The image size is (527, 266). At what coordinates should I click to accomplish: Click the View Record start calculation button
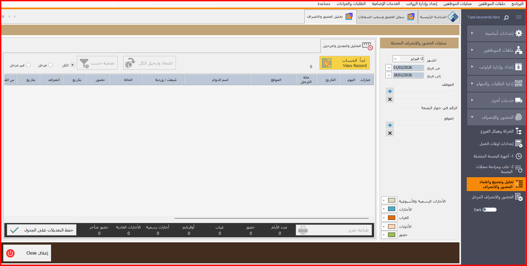pyautogui.click(x=345, y=63)
